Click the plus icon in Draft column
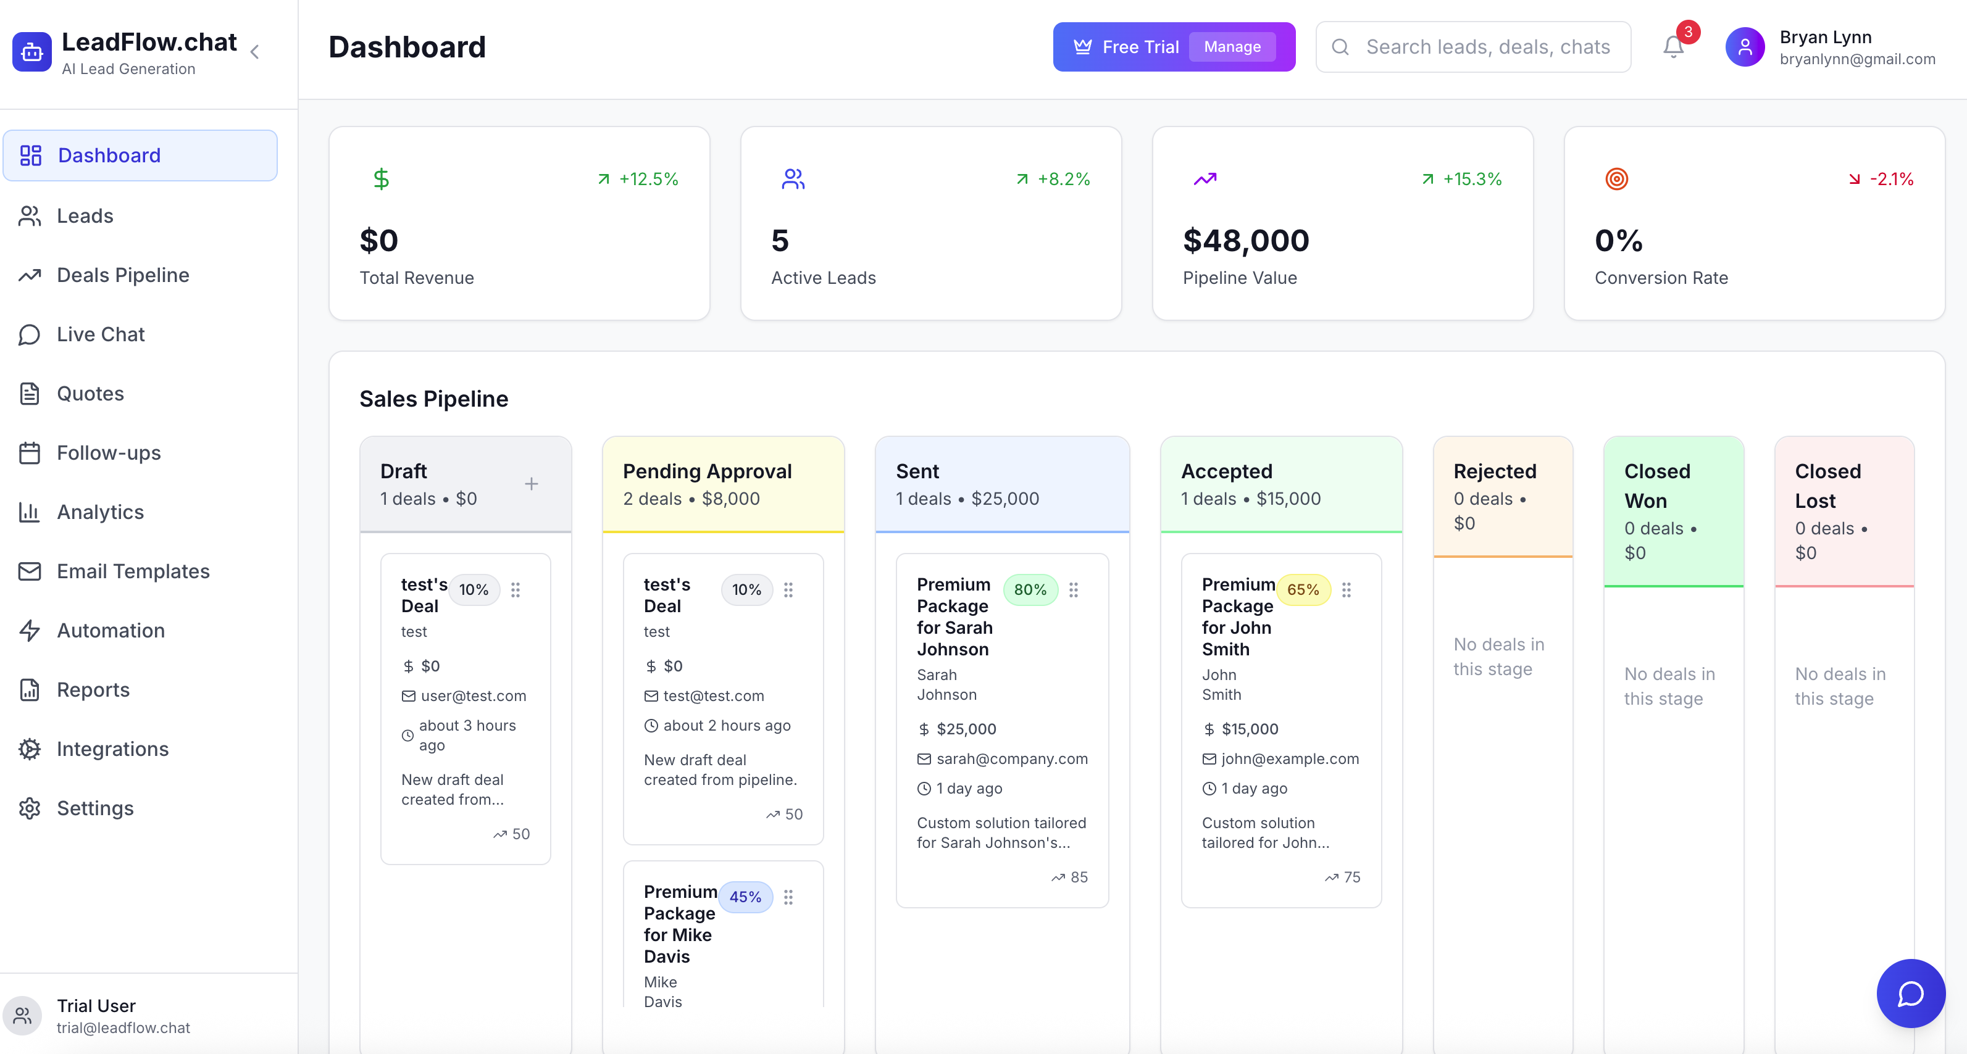The image size is (1967, 1054). coord(532,484)
